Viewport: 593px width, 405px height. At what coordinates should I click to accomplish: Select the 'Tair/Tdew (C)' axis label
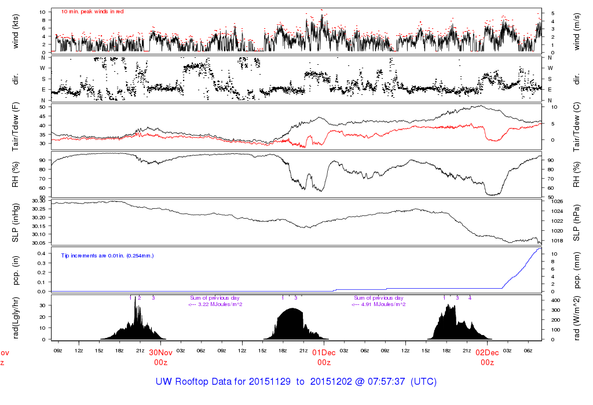pyautogui.click(x=576, y=127)
